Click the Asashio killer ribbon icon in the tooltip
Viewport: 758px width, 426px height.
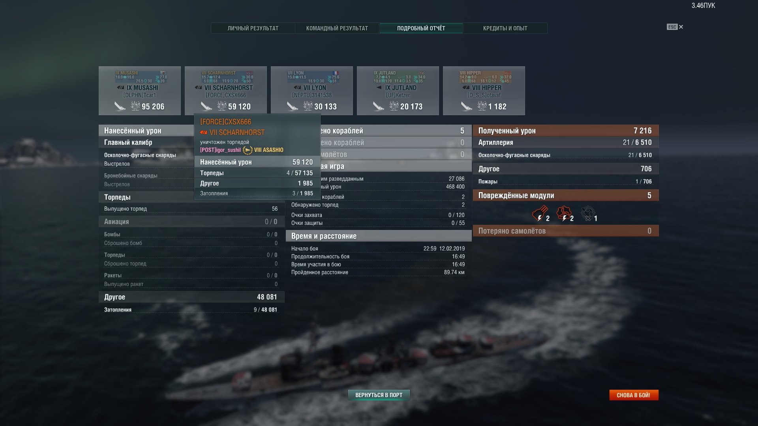(248, 150)
